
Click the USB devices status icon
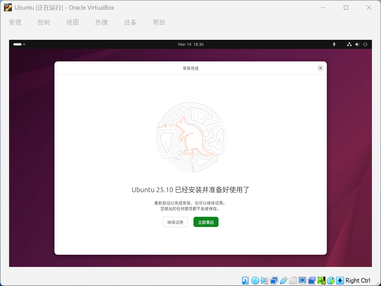tap(283, 281)
